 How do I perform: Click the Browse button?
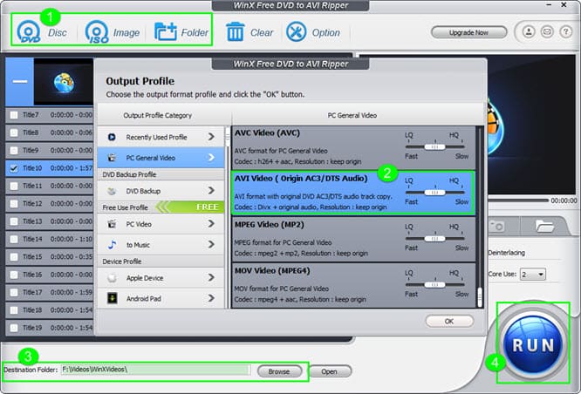point(279,371)
